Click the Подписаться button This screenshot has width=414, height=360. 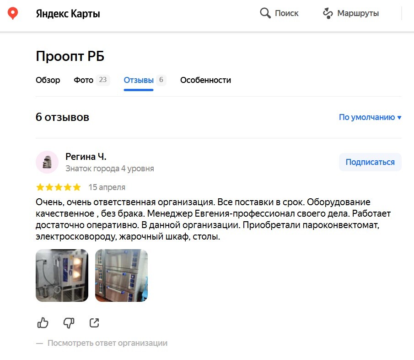coord(370,162)
